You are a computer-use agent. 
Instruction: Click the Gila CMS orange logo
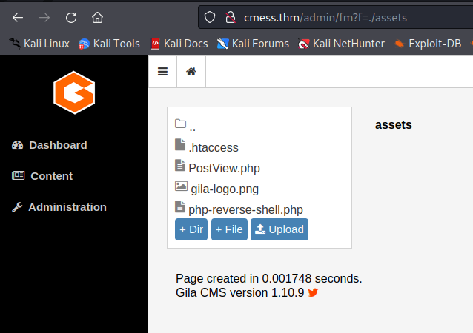73,92
